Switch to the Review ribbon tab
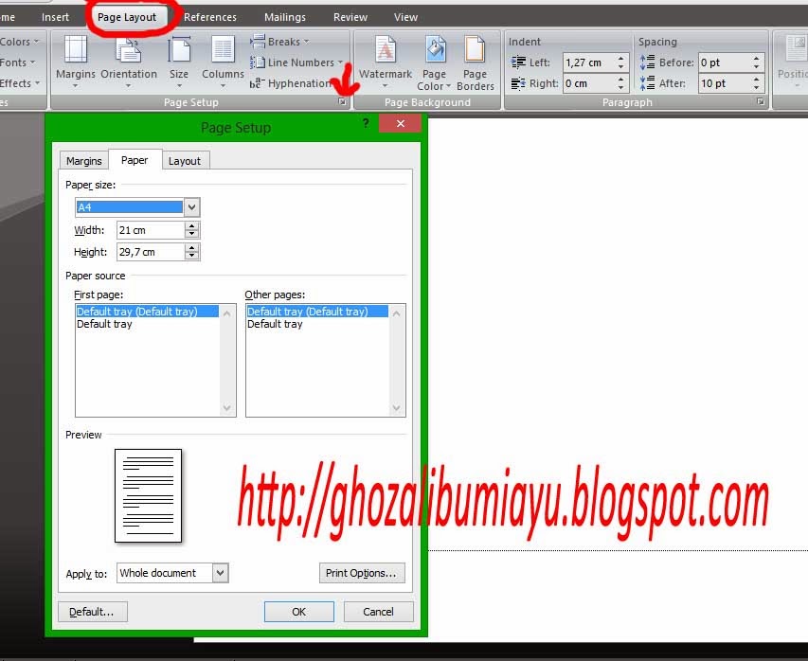 [350, 17]
